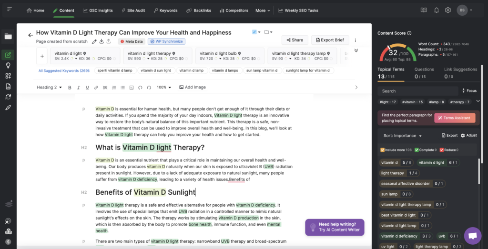Open the Sort: Importance dropdown

coord(403,136)
